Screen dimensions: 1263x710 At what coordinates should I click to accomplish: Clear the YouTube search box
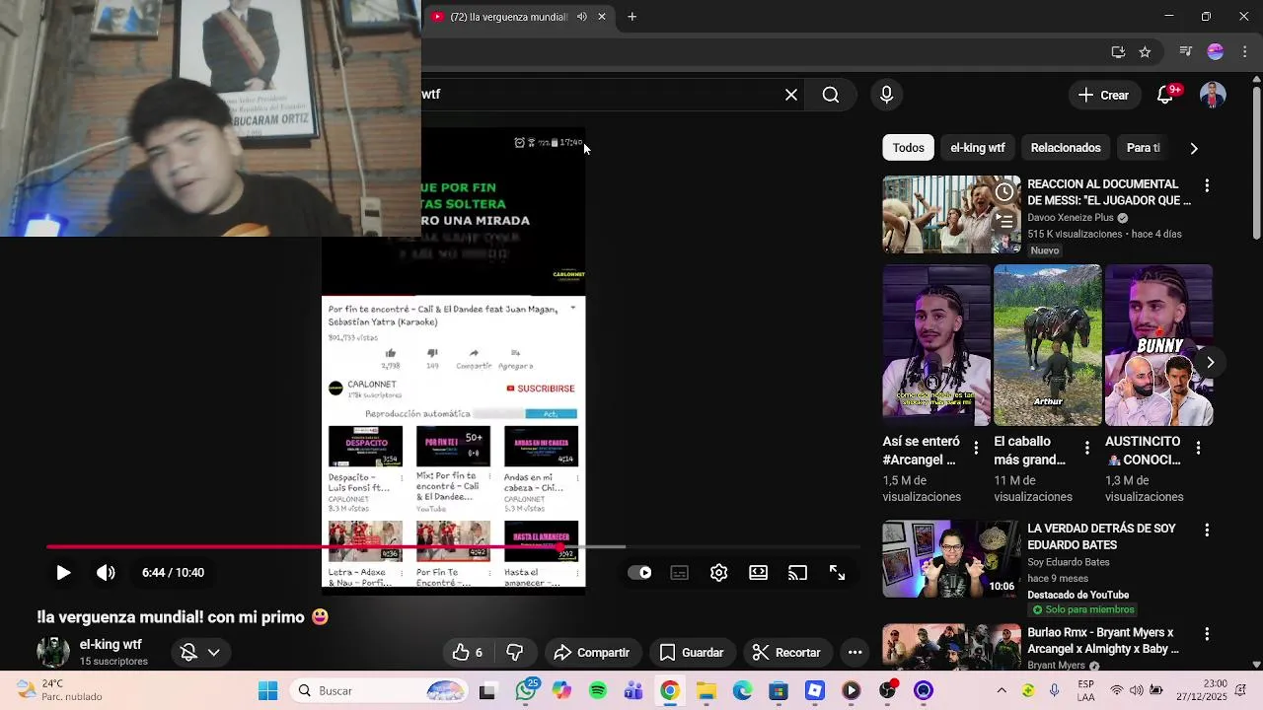coord(791,95)
